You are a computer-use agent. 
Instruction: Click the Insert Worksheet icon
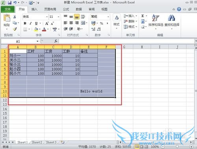click(63, 142)
